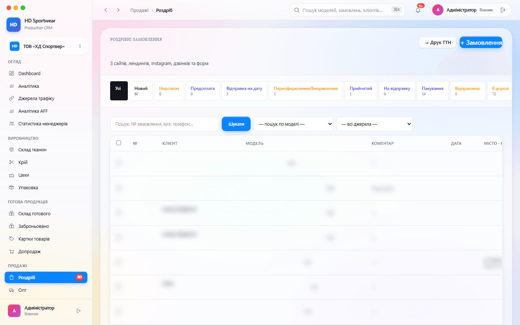This screenshot has width=520, height=325.
Task: Tick the select-all checkbox in table header
Action: click(x=118, y=143)
